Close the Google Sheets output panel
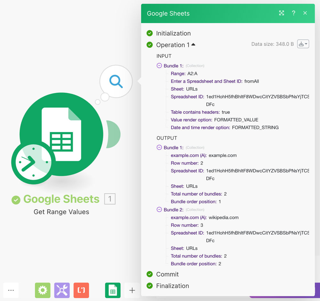Screen dimensions: 320x301 tap(305, 13)
